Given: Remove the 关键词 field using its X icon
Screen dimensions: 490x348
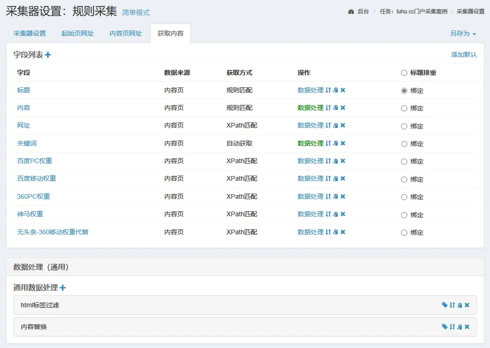Looking at the screenshot, I should pyautogui.click(x=343, y=143).
